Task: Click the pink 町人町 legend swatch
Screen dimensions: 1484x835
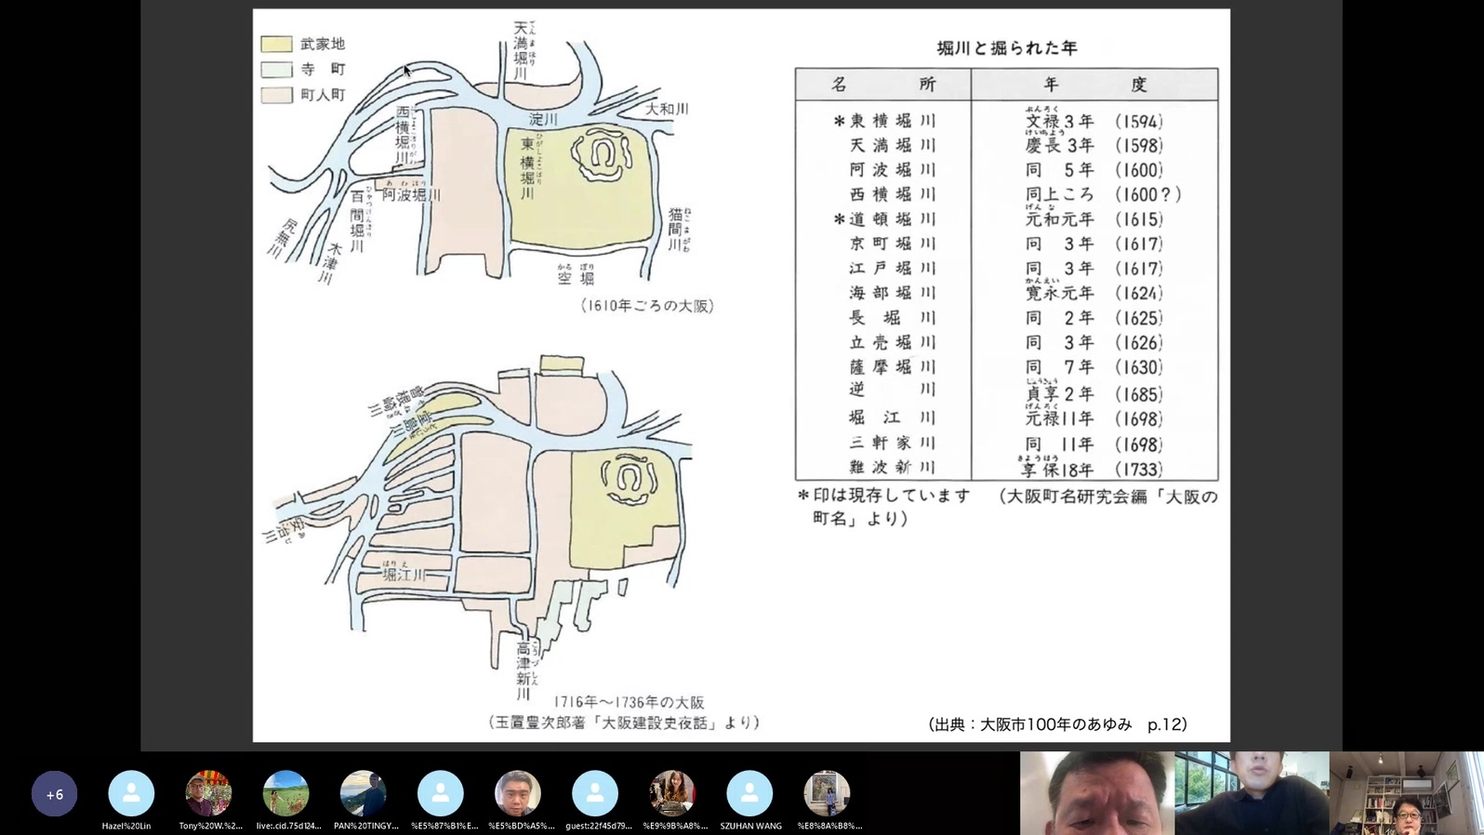Action: (x=276, y=95)
